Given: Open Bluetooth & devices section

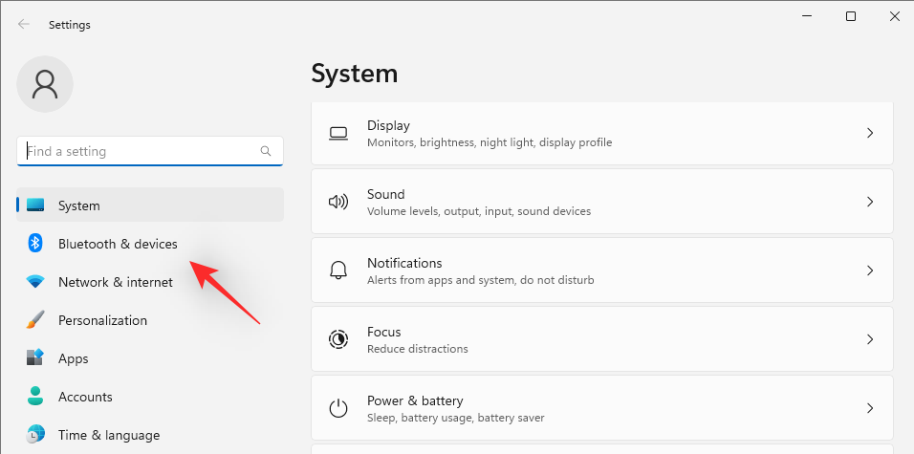Looking at the screenshot, I should point(118,244).
